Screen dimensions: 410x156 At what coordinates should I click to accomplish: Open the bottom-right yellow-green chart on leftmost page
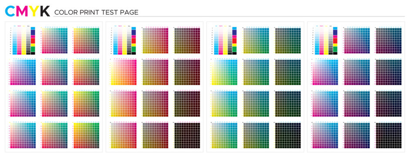click(x=86, y=136)
